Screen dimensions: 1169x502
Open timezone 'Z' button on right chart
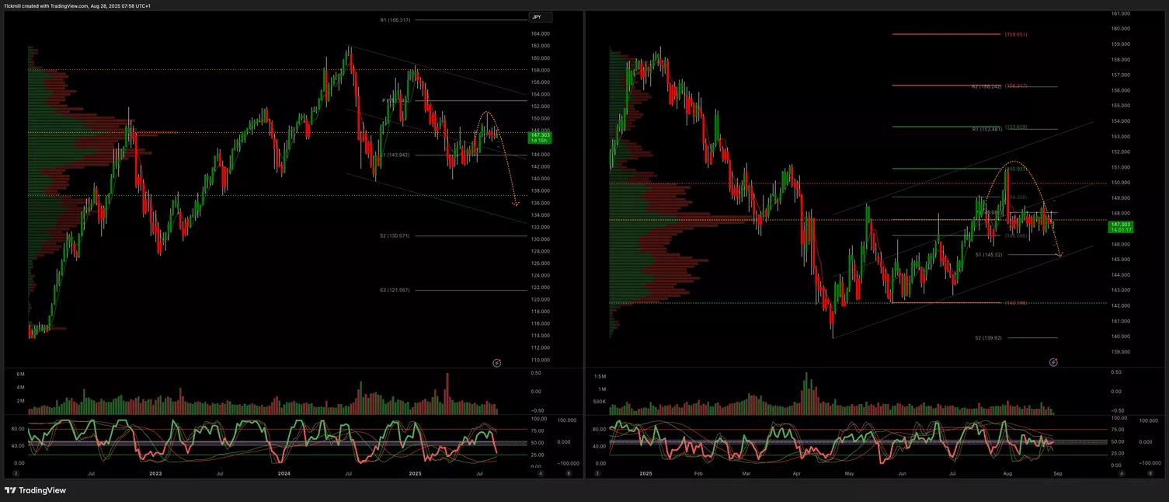click(x=597, y=472)
